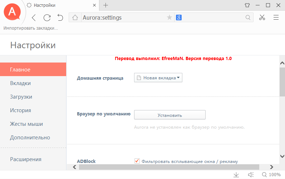Open the home page icon
The image size is (285, 179).
tap(75, 18)
